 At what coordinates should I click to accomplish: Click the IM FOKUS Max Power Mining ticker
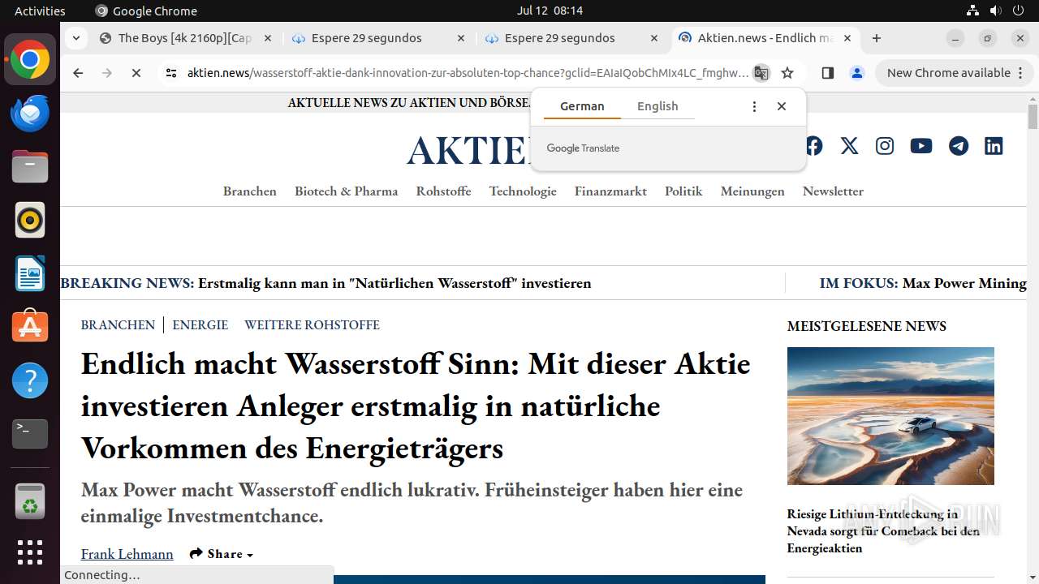(923, 283)
